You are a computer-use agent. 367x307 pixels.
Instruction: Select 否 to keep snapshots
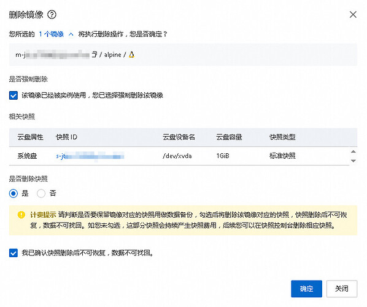(x=41, y=193)
